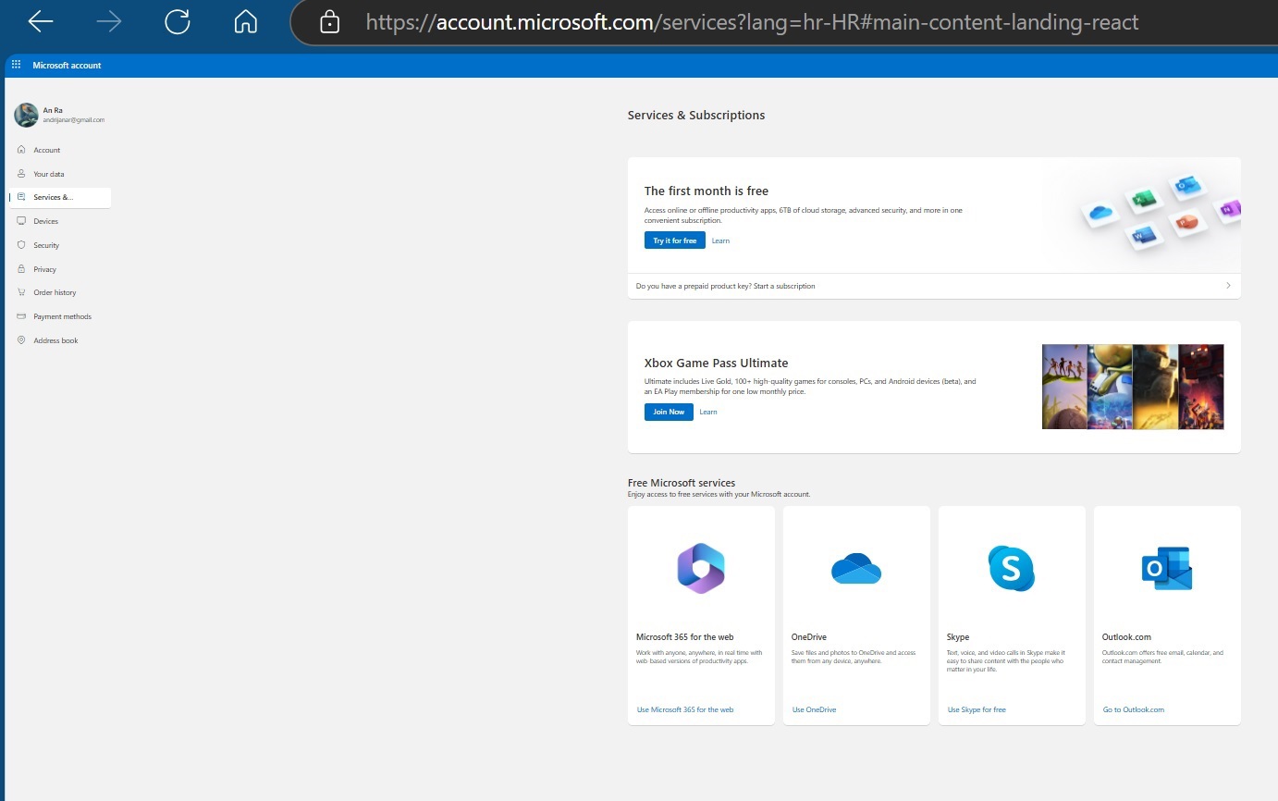Image resolution: width=1278 pixels, height=801 pixels.
Task: Click the Your data person icon
Action: (x=21, y=174)
